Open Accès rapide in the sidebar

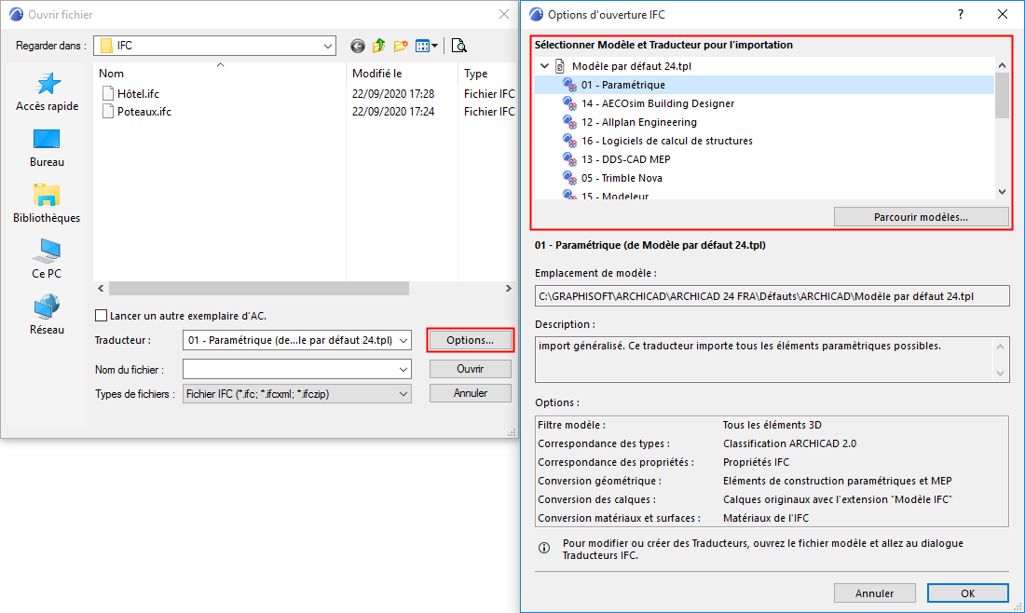(x=48, y=91)
